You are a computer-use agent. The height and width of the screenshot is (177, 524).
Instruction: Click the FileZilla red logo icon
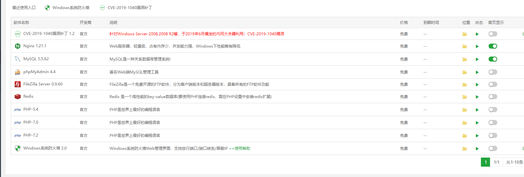(17, 84)
